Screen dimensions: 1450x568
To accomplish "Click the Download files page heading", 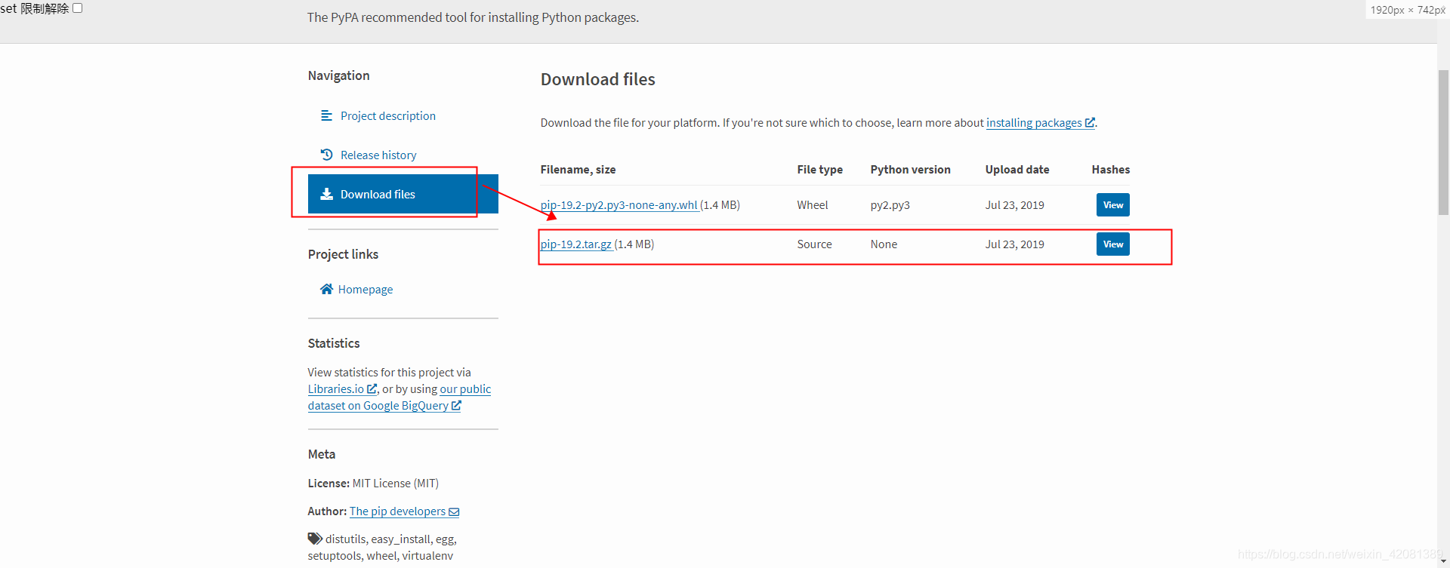I will (597, 79).
